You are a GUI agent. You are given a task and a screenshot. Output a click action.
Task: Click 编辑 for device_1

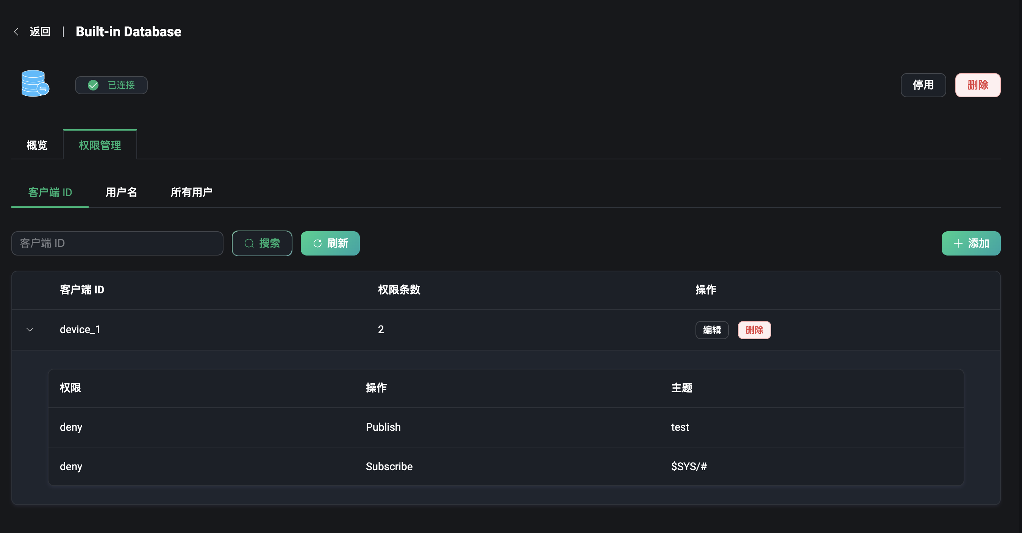point(712,330)
